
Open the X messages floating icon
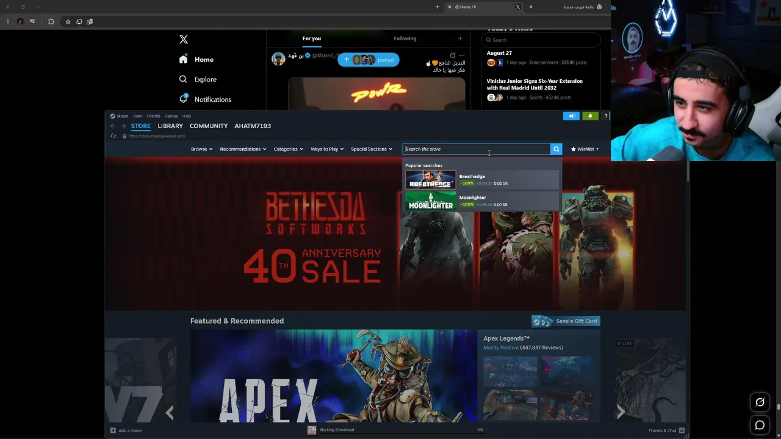click(760, 425)
